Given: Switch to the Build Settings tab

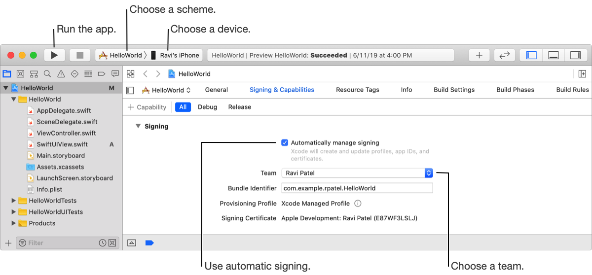Looking at the screenshot, I should pos(454,90).
